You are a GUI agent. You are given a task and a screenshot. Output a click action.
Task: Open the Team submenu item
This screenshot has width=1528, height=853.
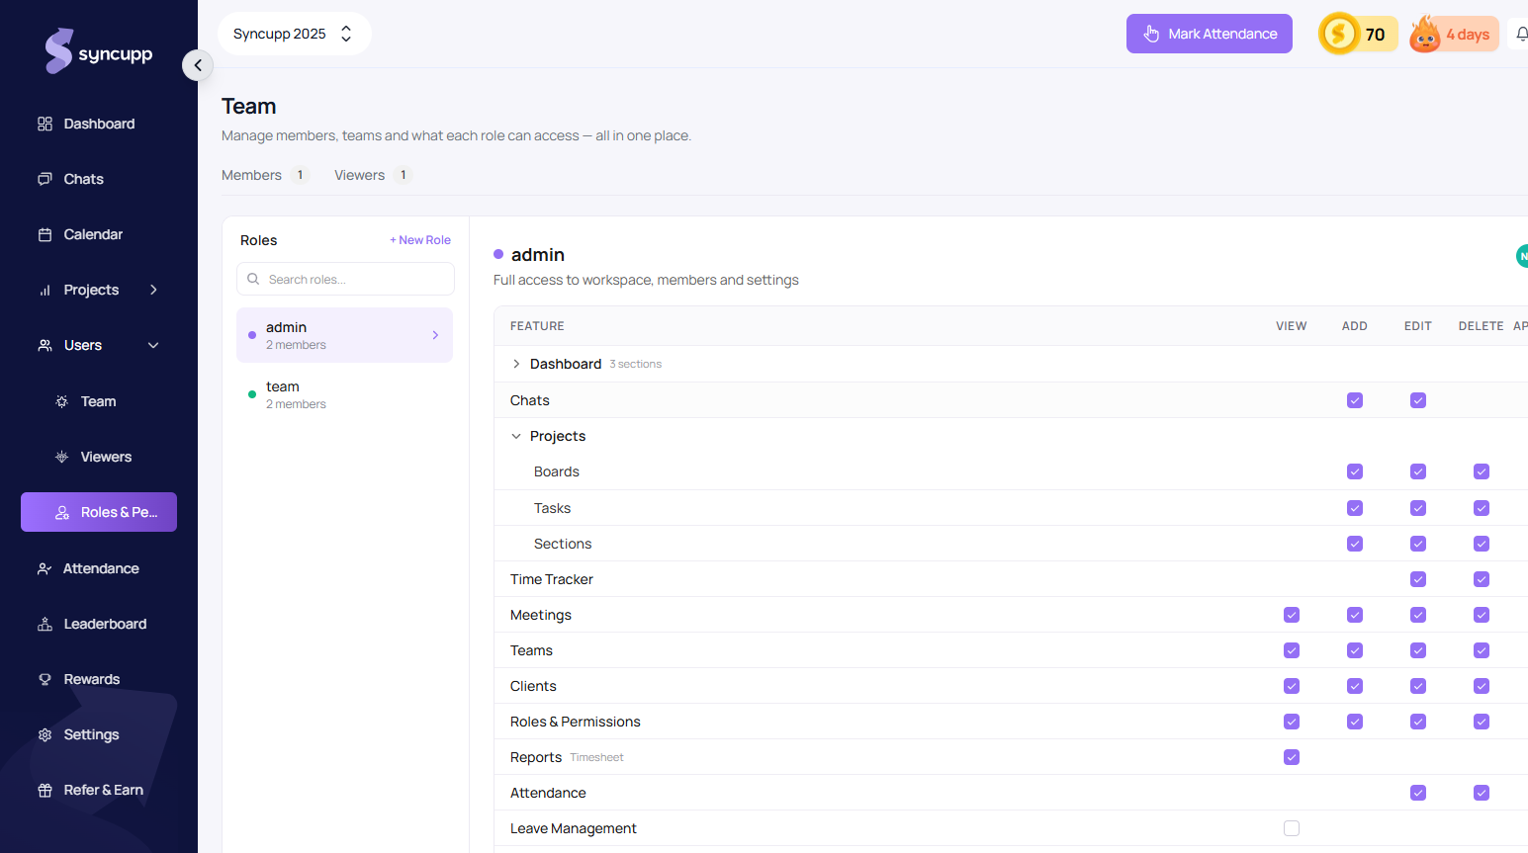[x=98, y=401]
